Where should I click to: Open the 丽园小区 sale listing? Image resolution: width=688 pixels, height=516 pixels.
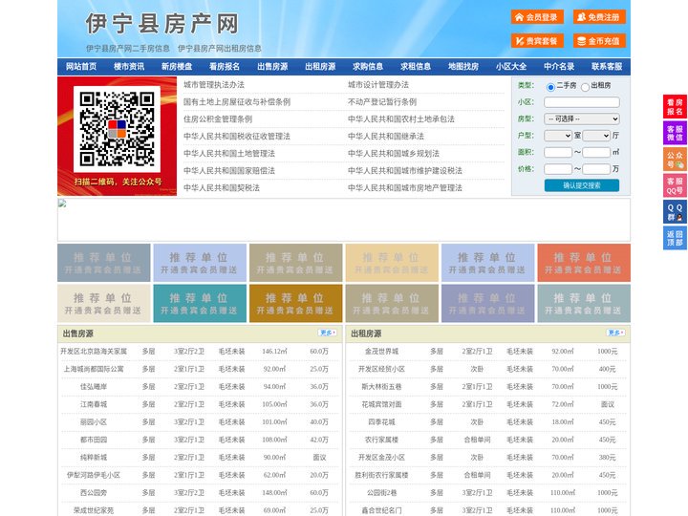(94, 422)
